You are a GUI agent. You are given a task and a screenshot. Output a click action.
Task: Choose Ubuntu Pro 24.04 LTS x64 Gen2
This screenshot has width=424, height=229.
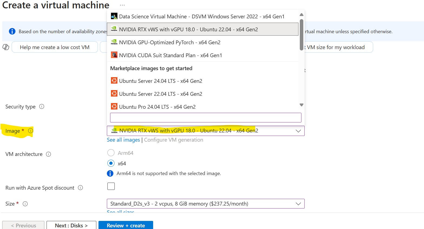click(x=203, y=107)
